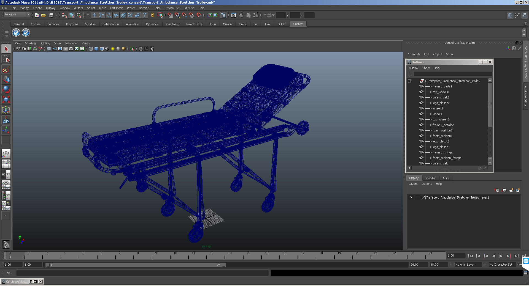Click the Open Scene folder icon

click(x=44, y=15)
